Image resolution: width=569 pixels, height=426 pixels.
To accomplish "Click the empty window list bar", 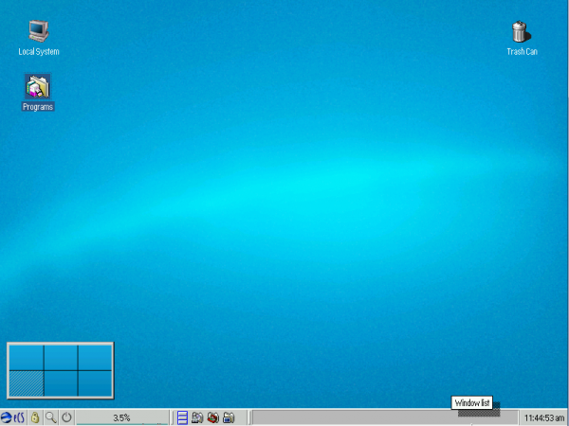I will pyautogui.click(x=379, y=417).
